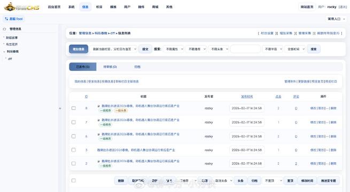Click the image icon before title in row ID 6

point(98,134)
